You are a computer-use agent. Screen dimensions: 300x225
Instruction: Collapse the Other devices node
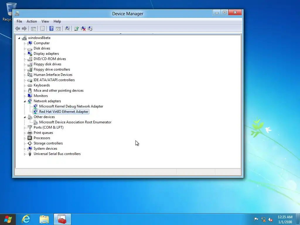tap(25, 117)
